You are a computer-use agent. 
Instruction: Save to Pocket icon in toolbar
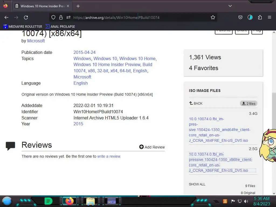point(240,17)
